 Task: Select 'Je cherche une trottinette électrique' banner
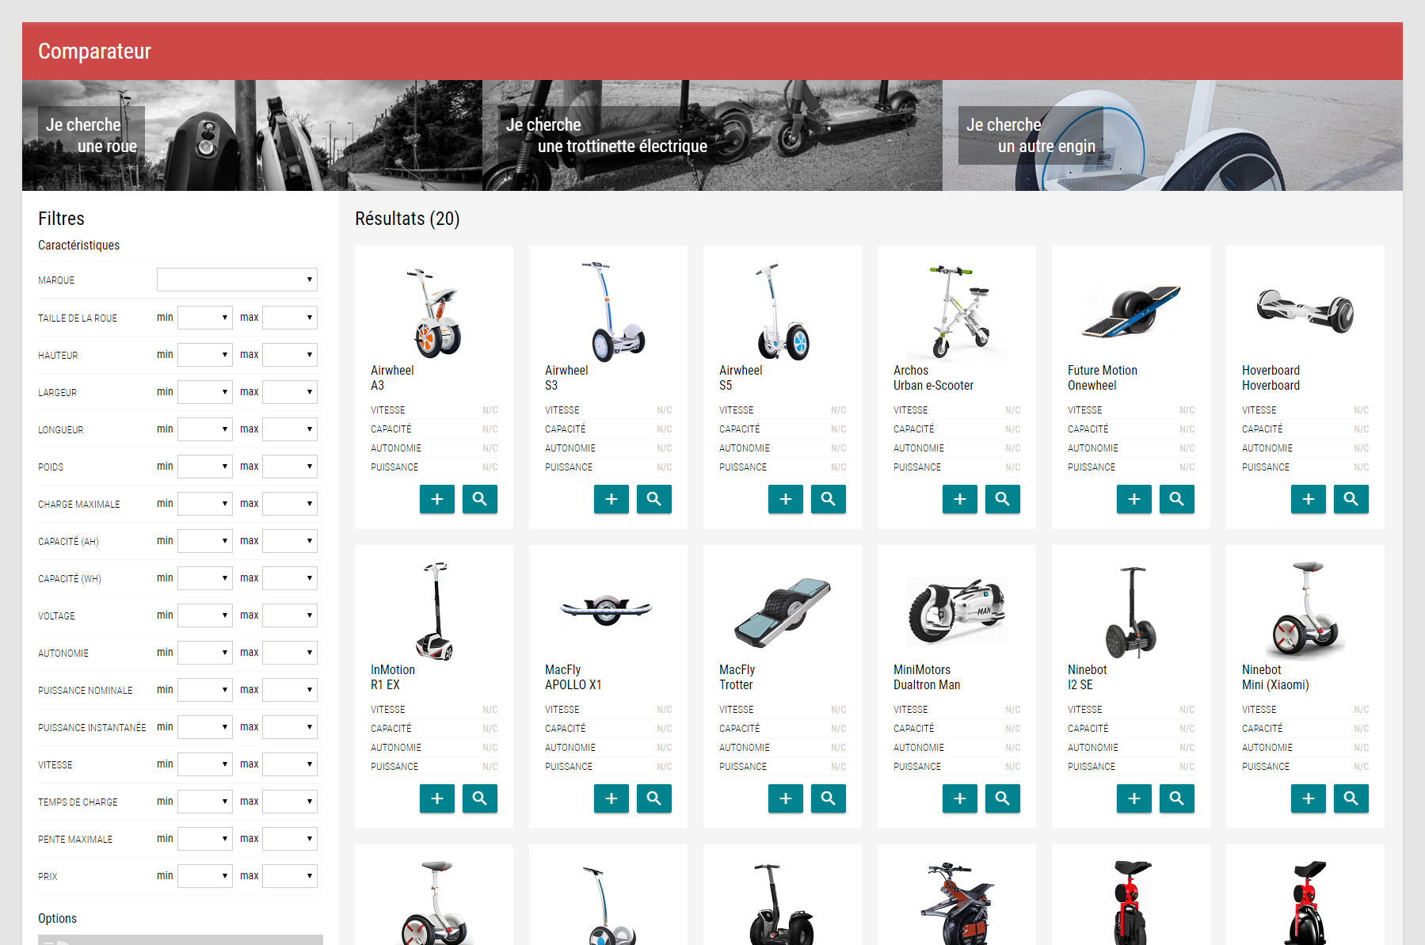click(x=712, y=135)
